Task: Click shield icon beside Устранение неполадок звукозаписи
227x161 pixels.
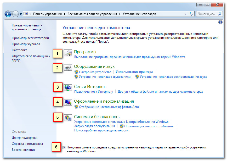Action: pyautogui.click(x=76, y=77)
